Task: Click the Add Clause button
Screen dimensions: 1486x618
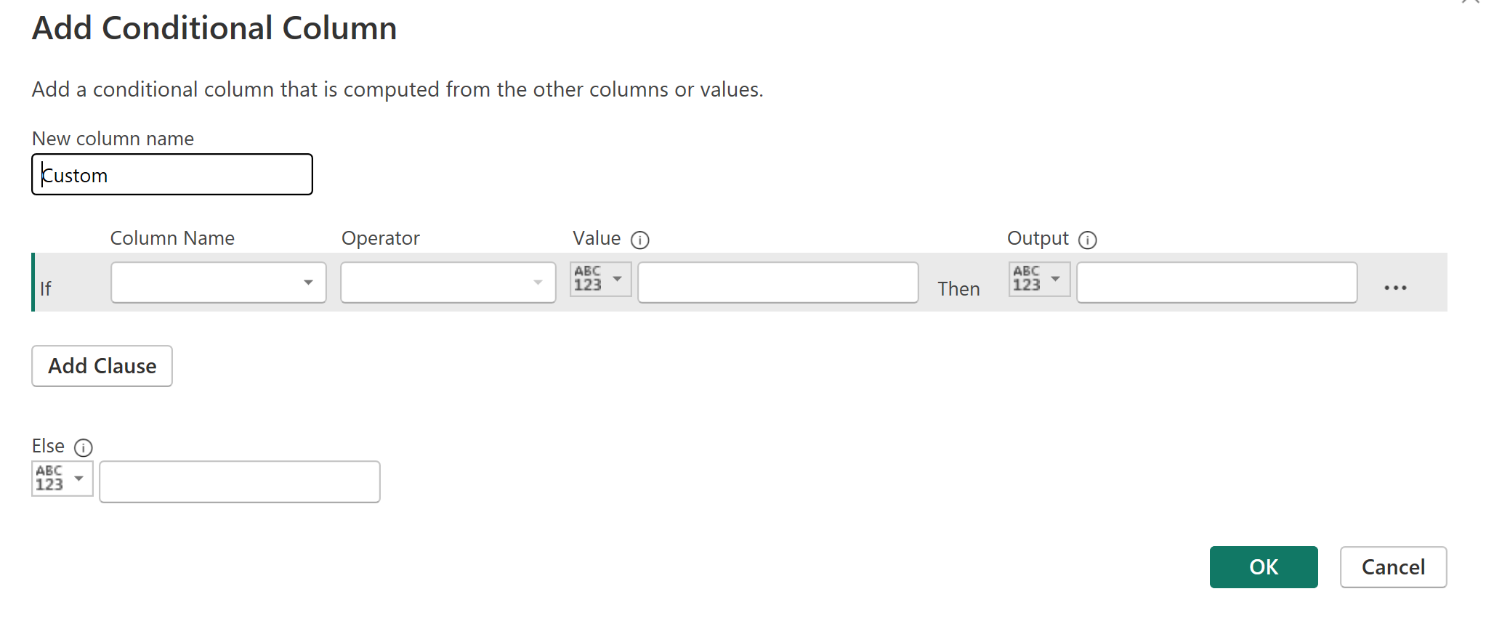Action: pyautogui.click(x=102, y=366)
